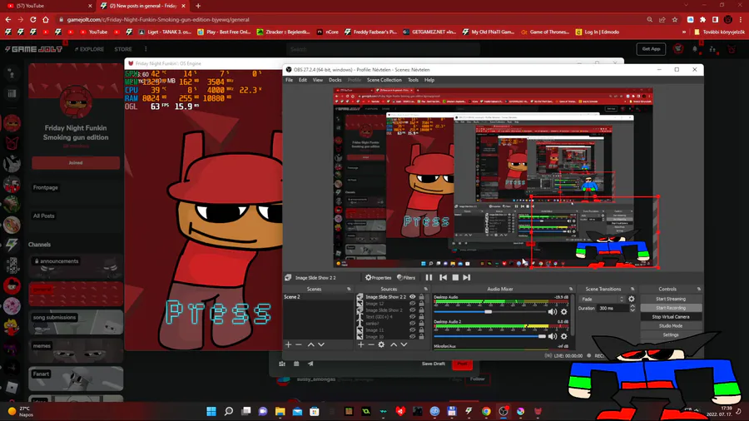
Task: Toggle visibility of Image 11 source
Action: (x=413, y=330)
